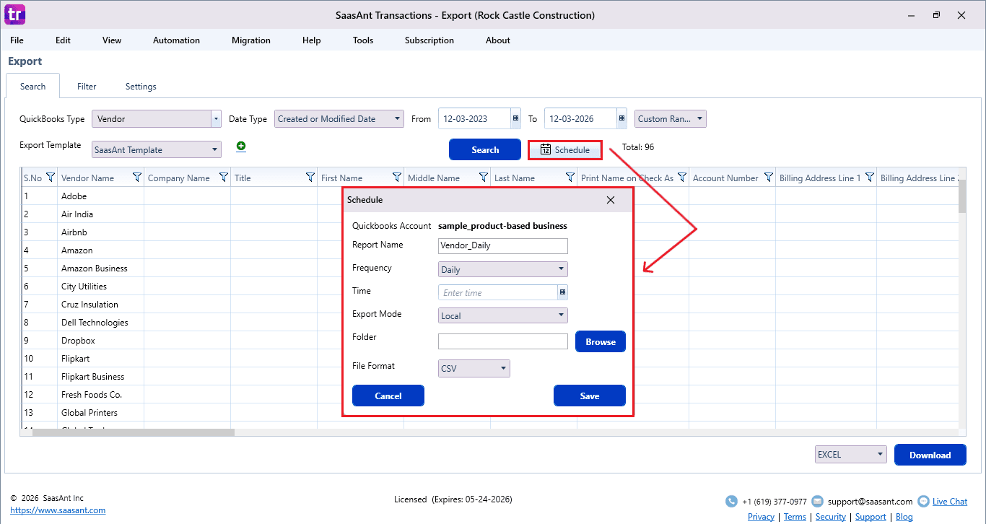
Task: Click the Download button
Action: coord(930,455)
